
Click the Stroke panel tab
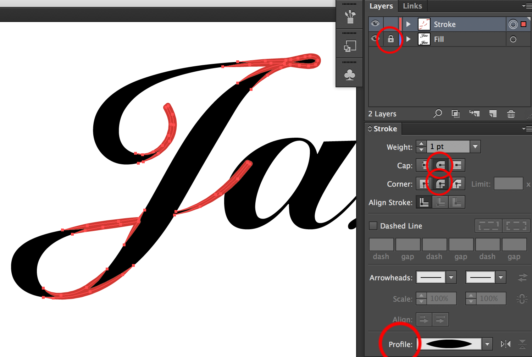click(x=385, y=129)
